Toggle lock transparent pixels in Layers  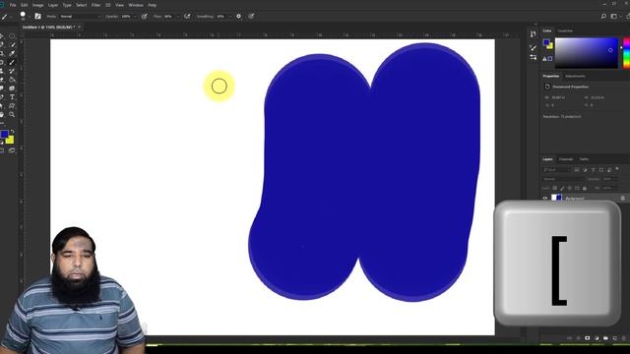pos(555,188)
